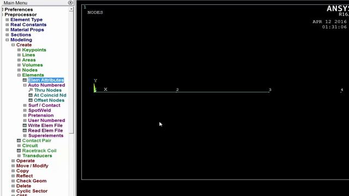Click the Offset Nodes icon
This screenshot has width=349, height=196.
tap(31, 100)
